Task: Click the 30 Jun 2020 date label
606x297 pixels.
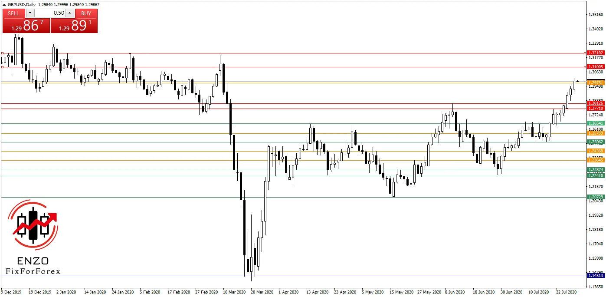Action: click(511, 293)
